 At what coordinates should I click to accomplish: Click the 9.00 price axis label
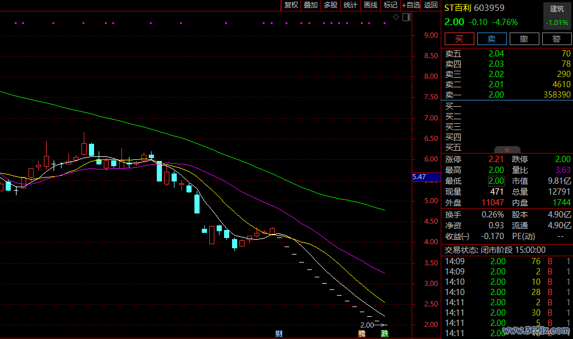431,35
